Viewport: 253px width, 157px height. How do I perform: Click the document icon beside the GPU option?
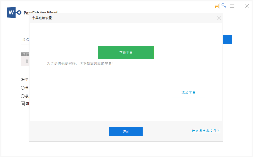pos(23,104)
